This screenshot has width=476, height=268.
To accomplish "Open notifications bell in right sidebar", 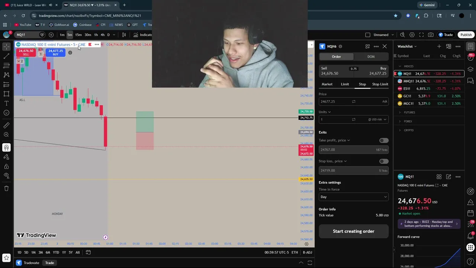I will [470, 236].
